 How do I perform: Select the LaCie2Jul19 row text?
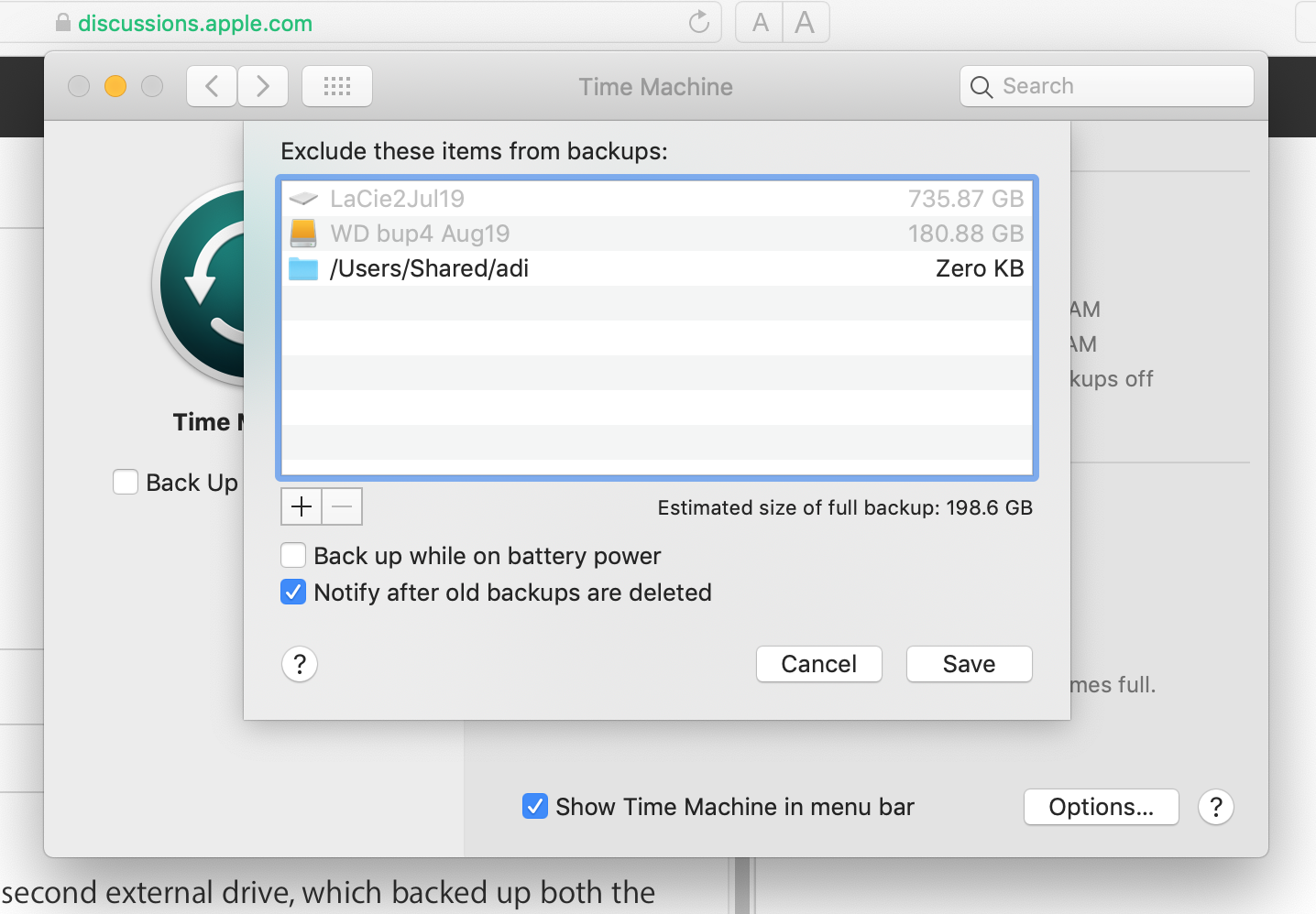pyautogui.click(x=398, y=199)
